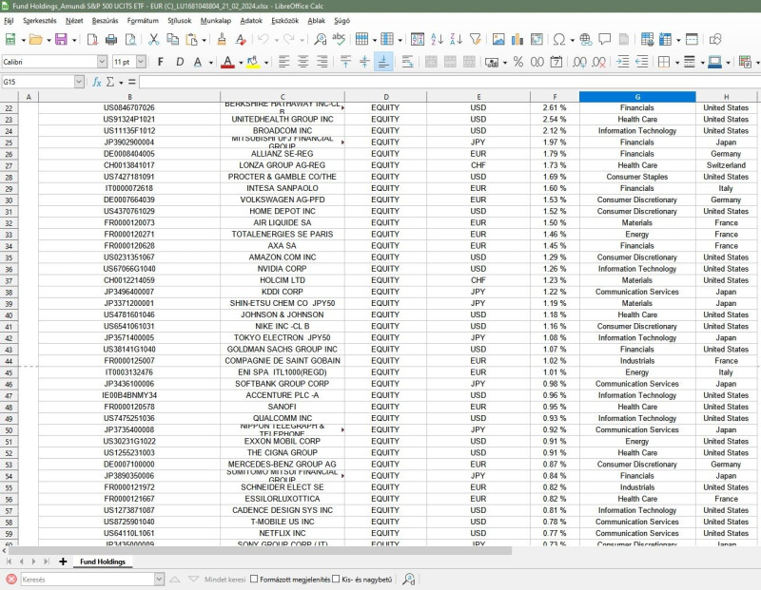Open the Szerkesztés menu
Image resolution: width=761 pixels, height=590 pixels.
coord(39,21)
